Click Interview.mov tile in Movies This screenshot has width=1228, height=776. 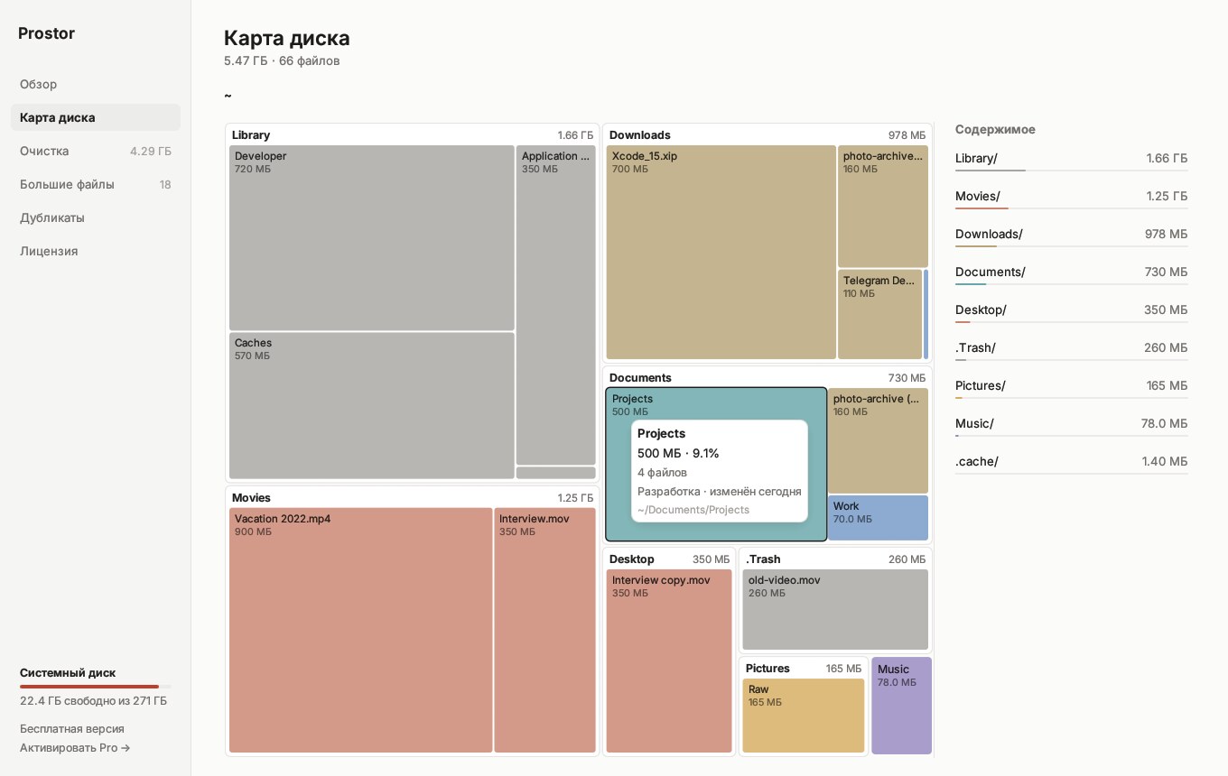pos(544,630)
